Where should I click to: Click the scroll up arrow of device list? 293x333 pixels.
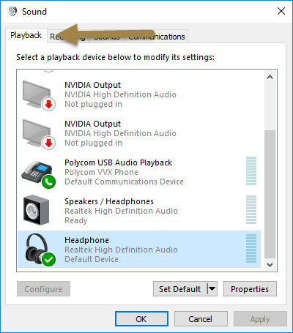pyautogui.click(x=270, y=77)
